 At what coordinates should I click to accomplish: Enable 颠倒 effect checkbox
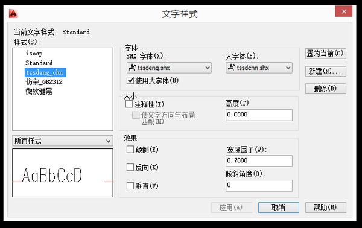coord(130,150)
